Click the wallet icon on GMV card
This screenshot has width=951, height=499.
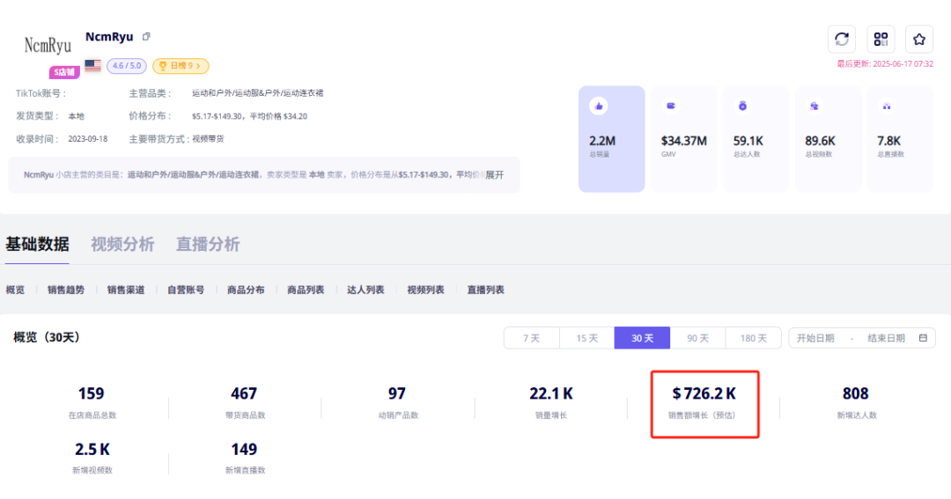671,106
